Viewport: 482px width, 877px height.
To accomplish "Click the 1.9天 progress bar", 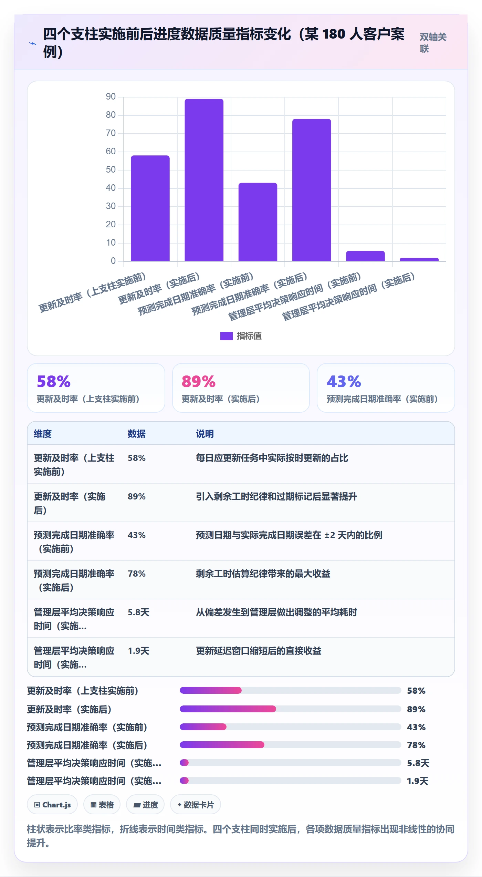I will point(290,781).
